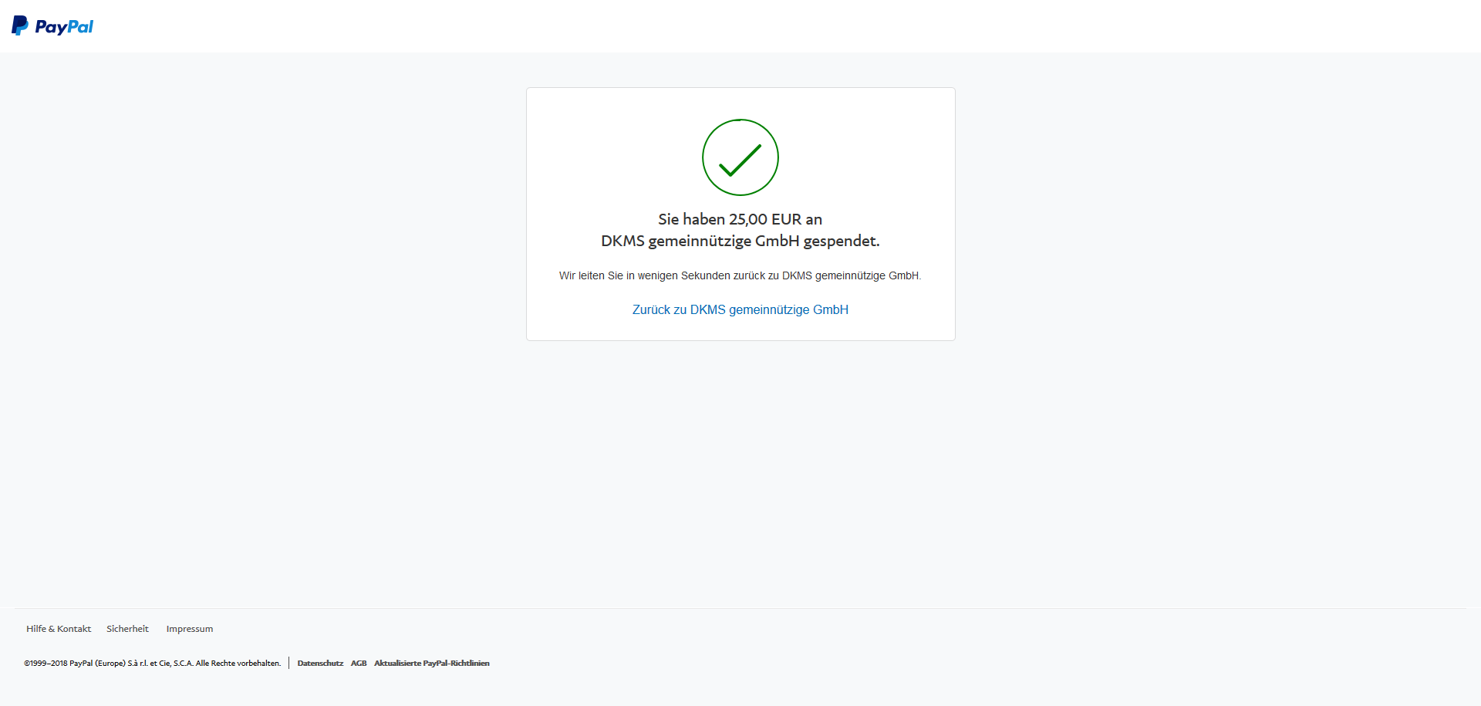
Task: Click the green checkmark success icon
Action: pyautogui.click(x=740, y=157)
